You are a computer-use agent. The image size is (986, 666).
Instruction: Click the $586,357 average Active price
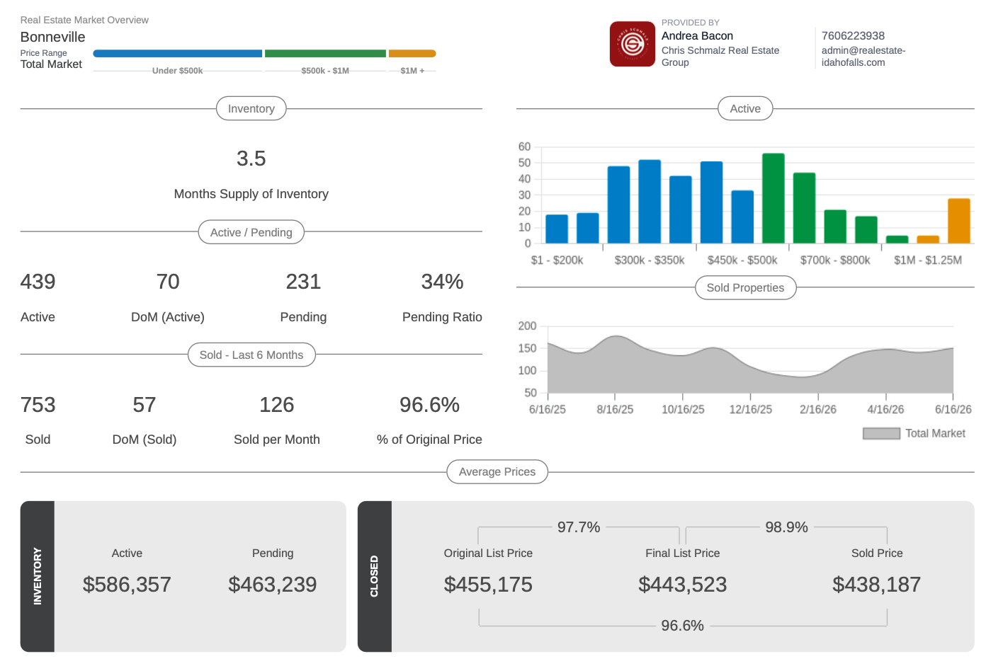click(x=127, y=585)
